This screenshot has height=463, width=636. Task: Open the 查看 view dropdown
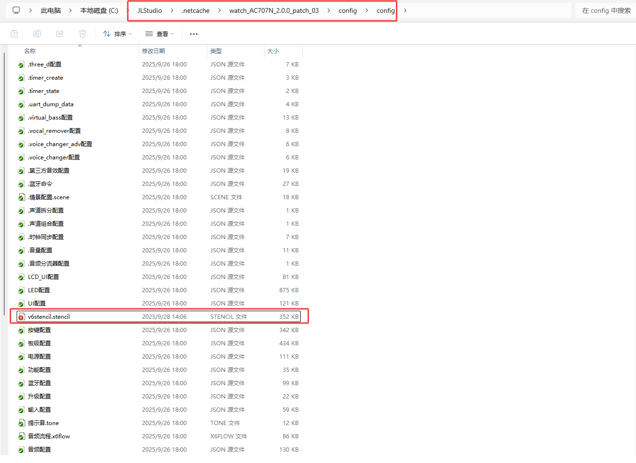(160, 34)
